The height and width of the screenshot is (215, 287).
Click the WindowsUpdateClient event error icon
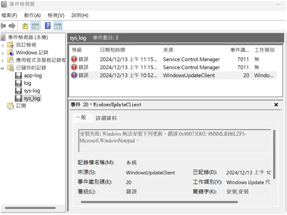(74, 75)
